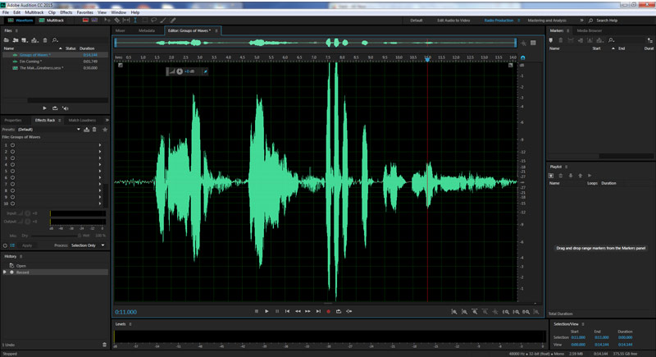656x357 pixels.
Task: Open the Favorites menu
Action: pyautogui.click(x=85, y=12)
